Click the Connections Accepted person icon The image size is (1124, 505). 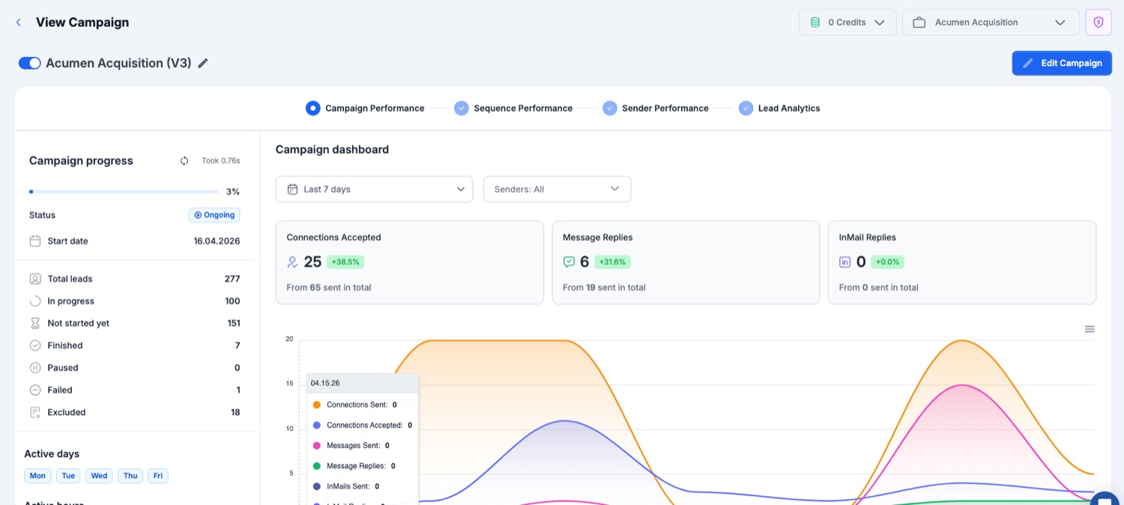pos(293,262)
